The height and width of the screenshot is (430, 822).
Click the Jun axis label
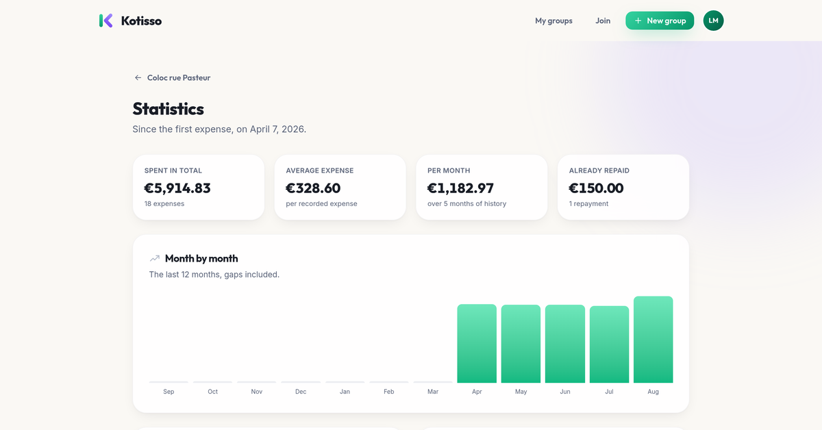click(565, 392)
